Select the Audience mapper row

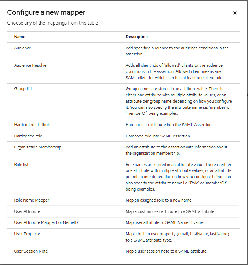tap(23, 48)
